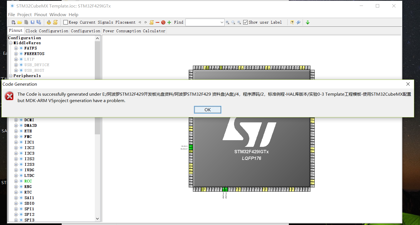Open the Project menu
This screenshot has height=225, width=420.
(x=24, y=14)
